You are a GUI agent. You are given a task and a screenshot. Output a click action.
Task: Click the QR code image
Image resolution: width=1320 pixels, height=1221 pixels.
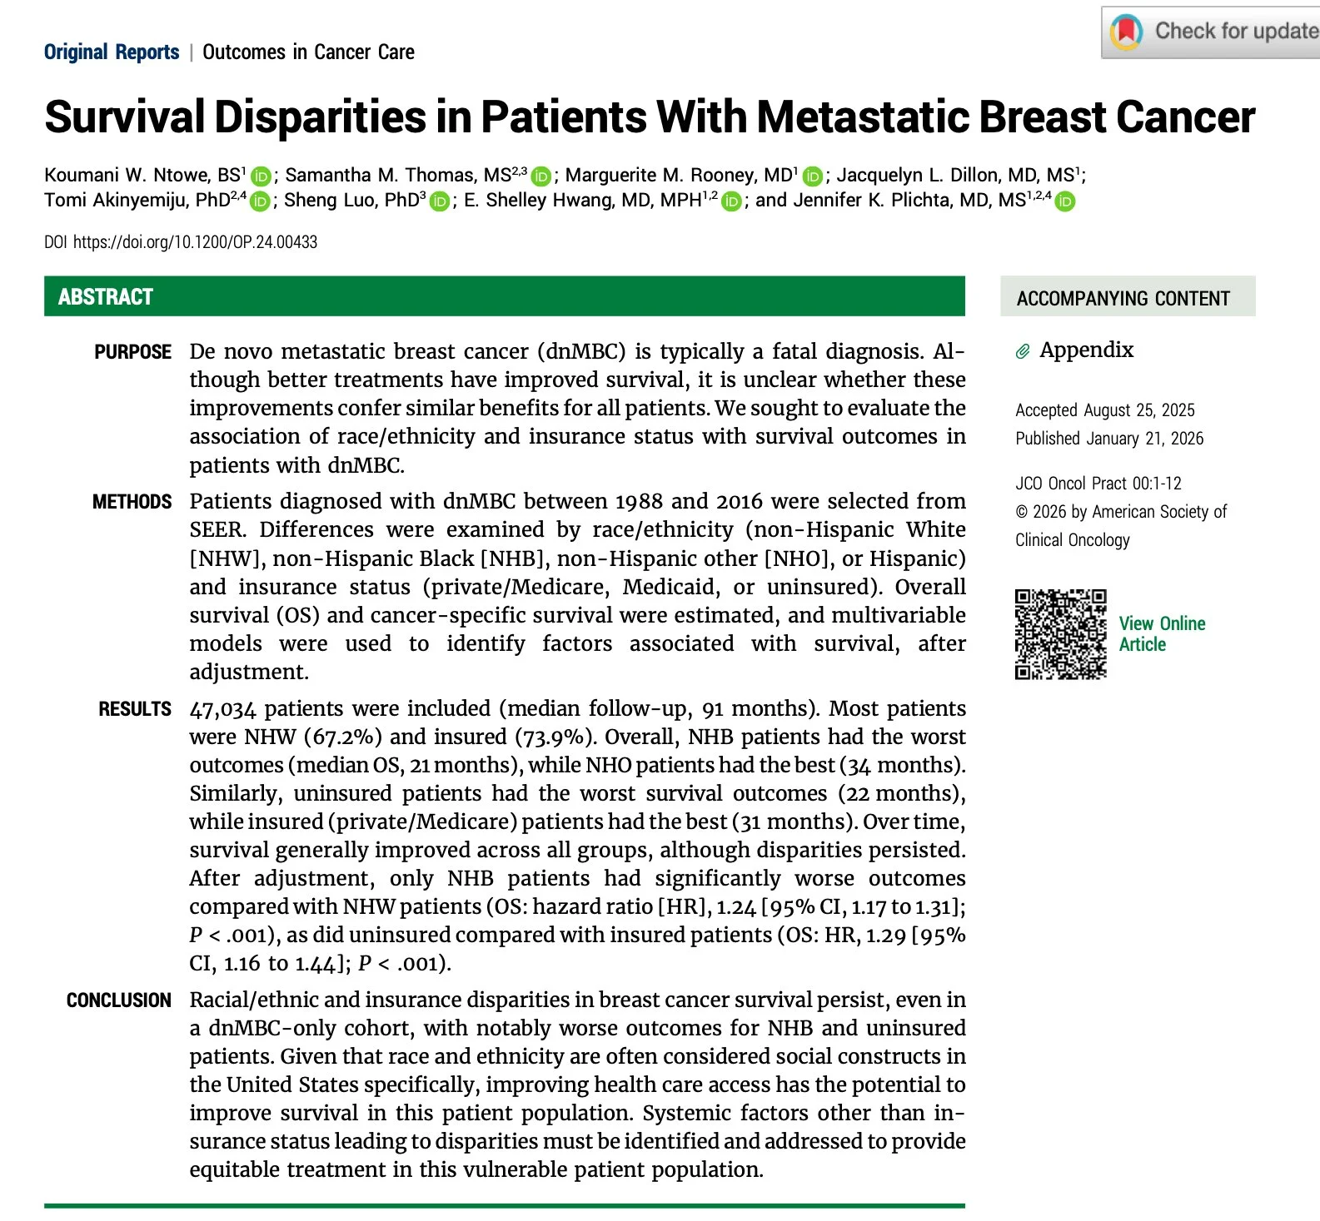pos(1060,634)
